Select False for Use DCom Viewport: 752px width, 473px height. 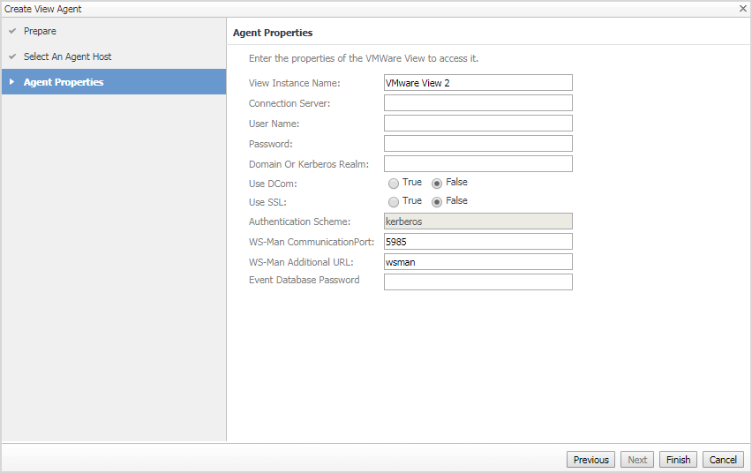pos(437,183)
